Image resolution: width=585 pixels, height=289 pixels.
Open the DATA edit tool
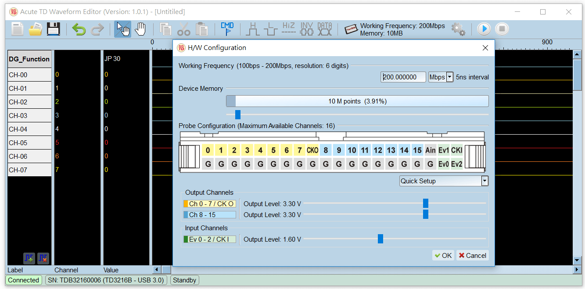click(324, 29)
